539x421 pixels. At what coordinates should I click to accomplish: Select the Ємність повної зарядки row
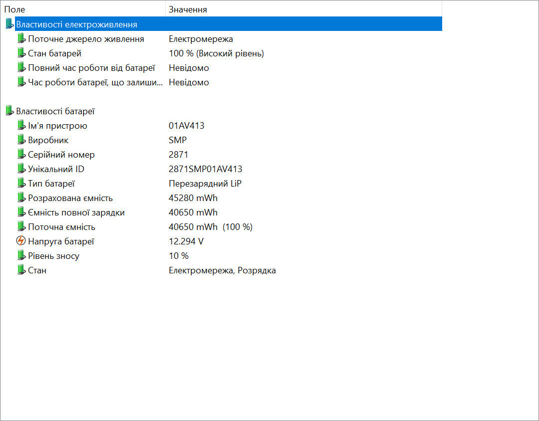point(76,212)
